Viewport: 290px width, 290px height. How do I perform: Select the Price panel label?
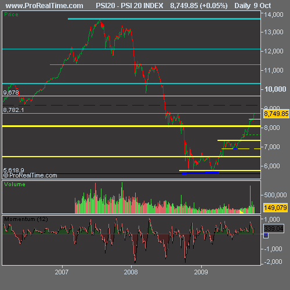pyautogui.click(x=11, y=14)
